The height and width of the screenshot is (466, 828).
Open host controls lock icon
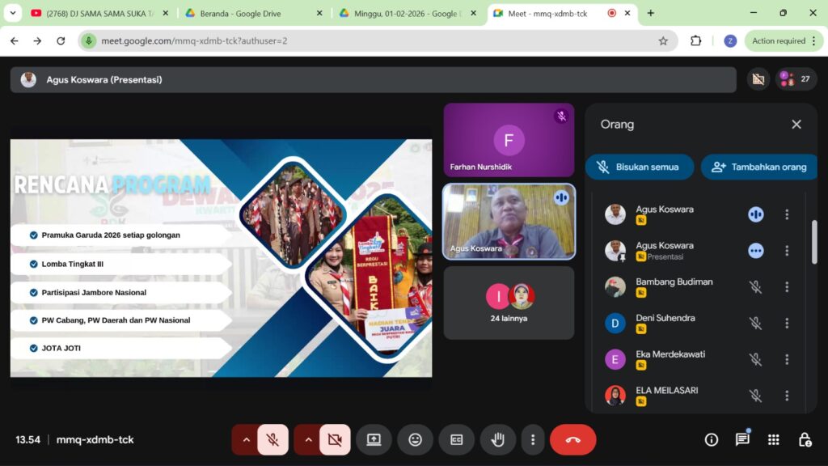[x=805, y=439]
